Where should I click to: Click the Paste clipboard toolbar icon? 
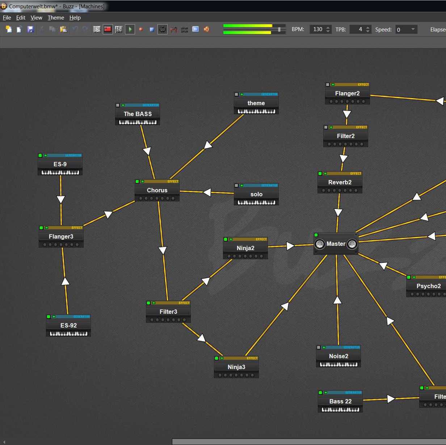point(63,29)
